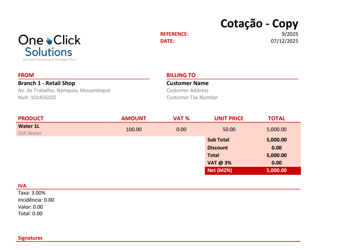Click the hand cursor icon in the logo
The width and height of the screenshot is (340, 250).
point(49,40)
